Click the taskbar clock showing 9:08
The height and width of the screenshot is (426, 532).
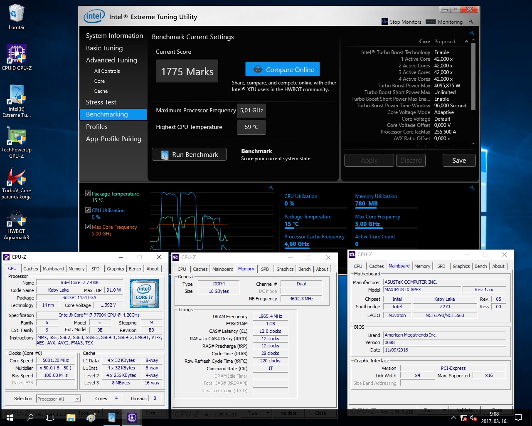pos(494,417)
